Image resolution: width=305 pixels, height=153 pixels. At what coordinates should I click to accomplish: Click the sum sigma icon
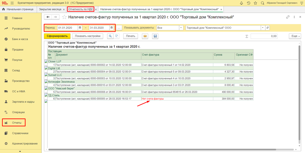[x=247, y=36]
